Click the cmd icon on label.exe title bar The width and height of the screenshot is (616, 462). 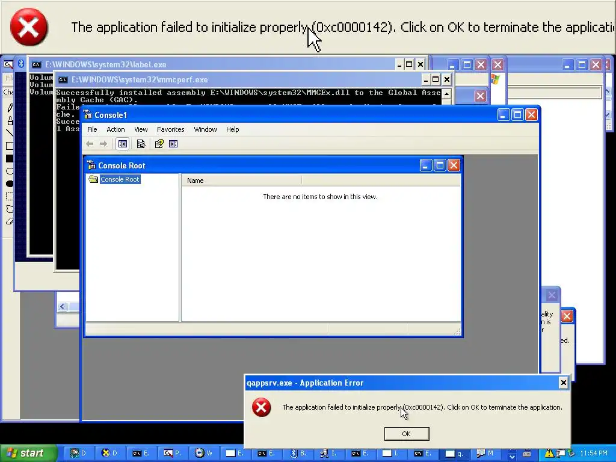click(37, 64)
